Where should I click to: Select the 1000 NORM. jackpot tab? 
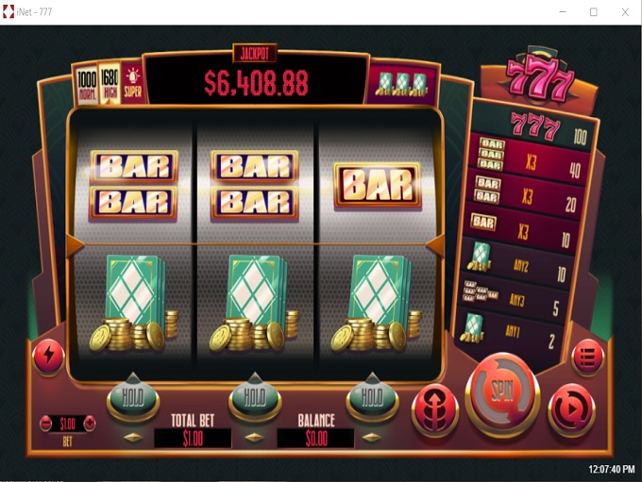[87, 84]
